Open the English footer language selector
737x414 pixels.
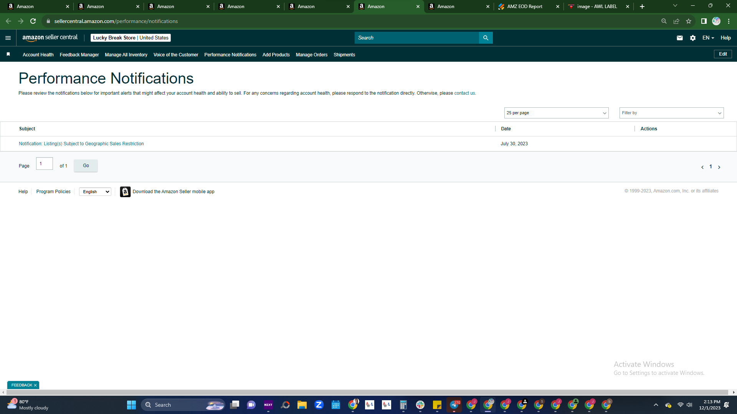[95, 192]
